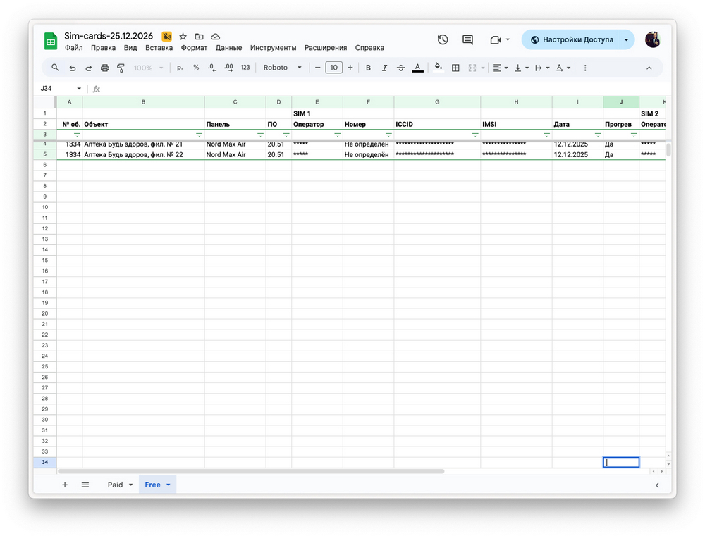Open version history clock icon
Image resolution: width=705 pixels, height=536 pixels.
point(443,40)
